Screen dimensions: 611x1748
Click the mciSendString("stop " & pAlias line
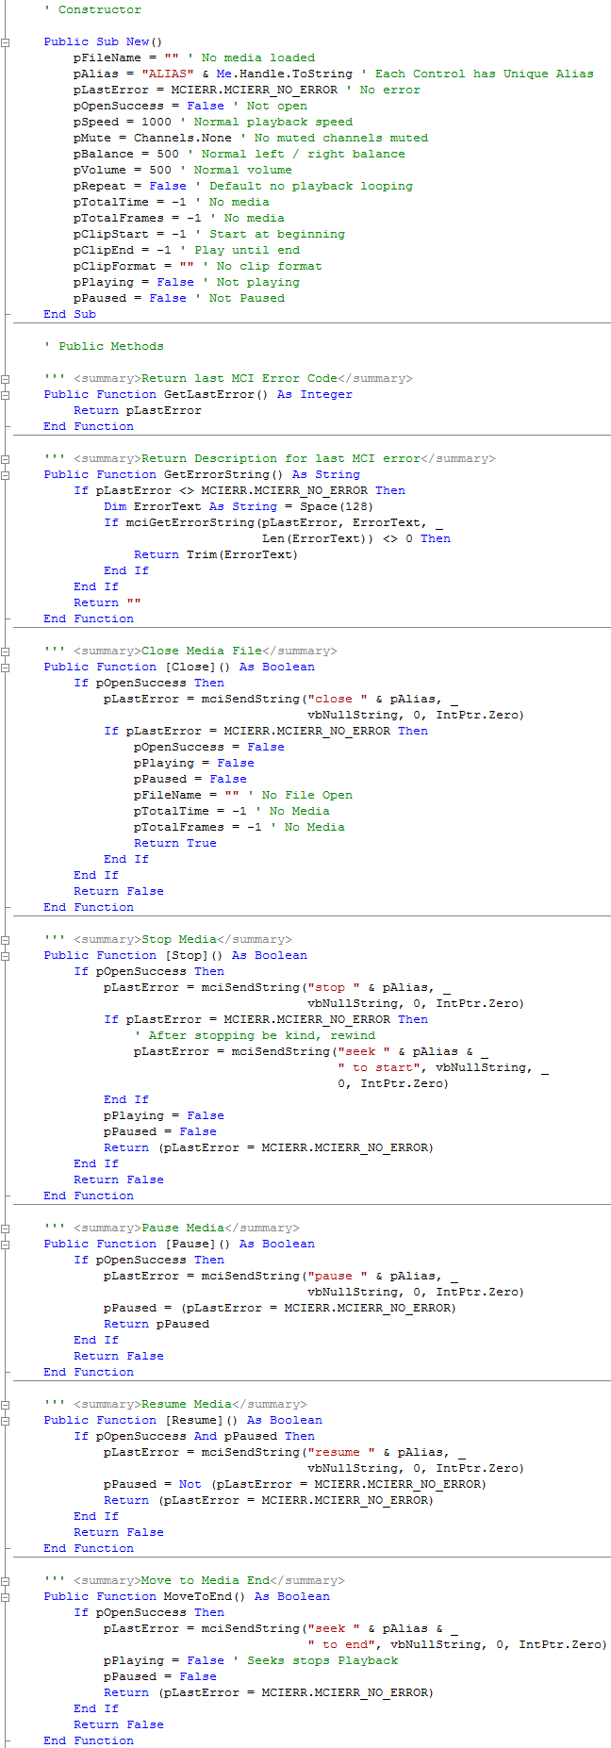point(277,987)
